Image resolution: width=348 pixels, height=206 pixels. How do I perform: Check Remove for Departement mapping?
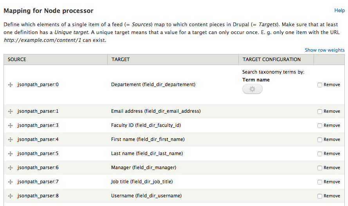click(319, 85)
